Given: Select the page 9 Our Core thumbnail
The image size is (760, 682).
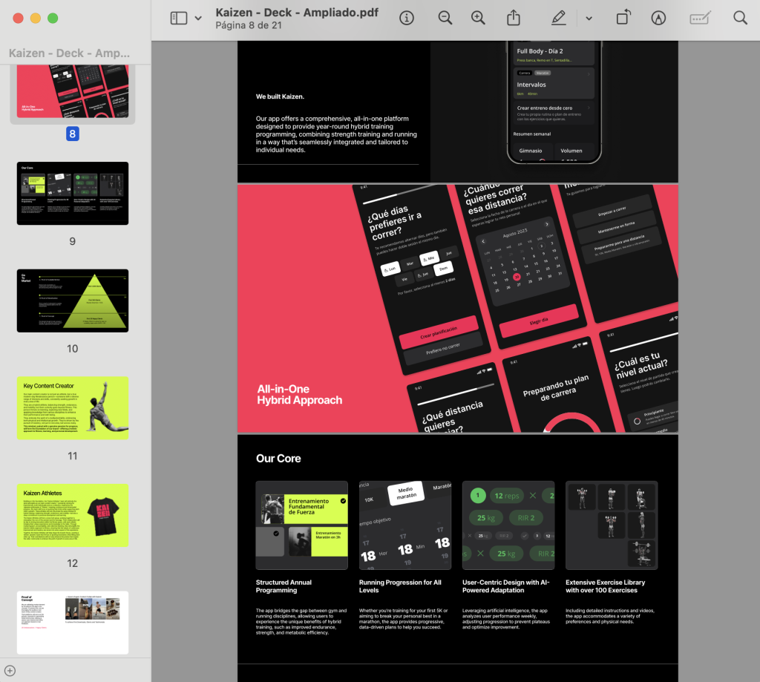Looking at the screenshot, I should click(x=73, y=193).
